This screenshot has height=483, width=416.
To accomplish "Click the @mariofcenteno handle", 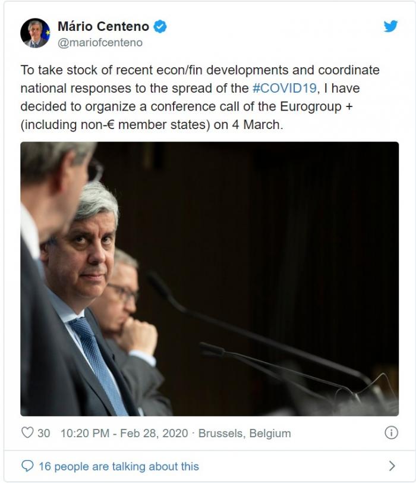I will [100, 42].
